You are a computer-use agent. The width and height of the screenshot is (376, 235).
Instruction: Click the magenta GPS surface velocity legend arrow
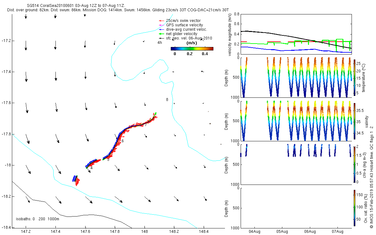[x=162, y=25]
